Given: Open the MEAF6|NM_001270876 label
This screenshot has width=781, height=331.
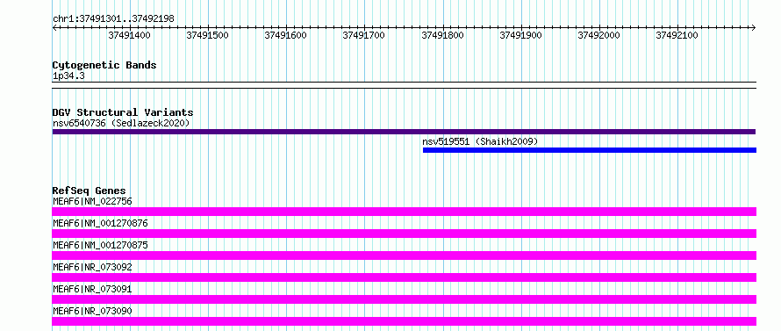Looking at the screenshot, I should [x=100, y=223].
